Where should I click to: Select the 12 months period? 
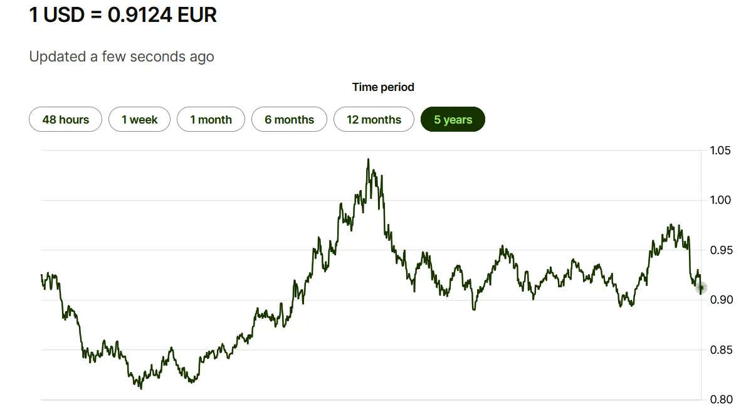pyautogui.click(x=374, y=119)
